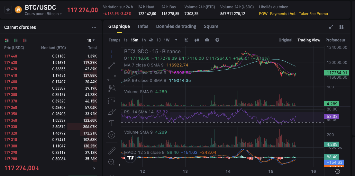The image size is (355, 176).
Task: Click the Taker Fee Promo label
Action: click(x=313, y=14)
